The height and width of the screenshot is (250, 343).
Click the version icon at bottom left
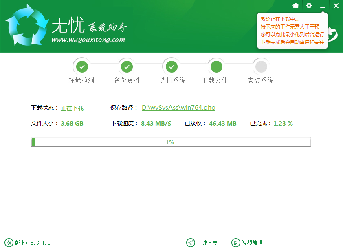9,242
